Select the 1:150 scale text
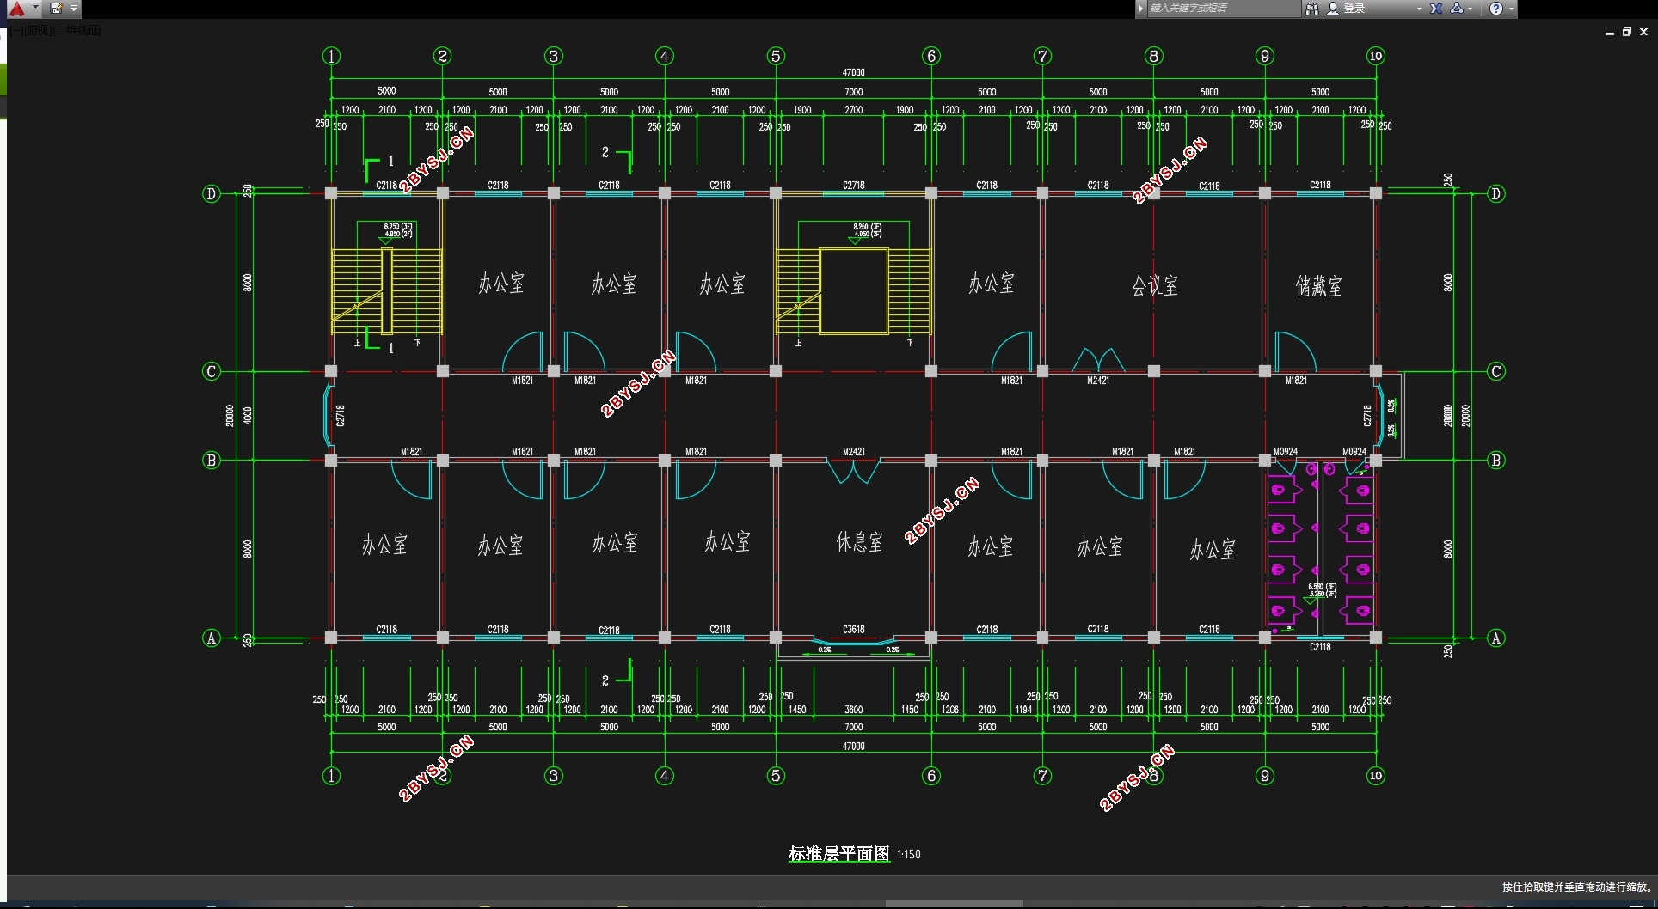Viewport: 1658px width, 909px height. click(909, 854)
